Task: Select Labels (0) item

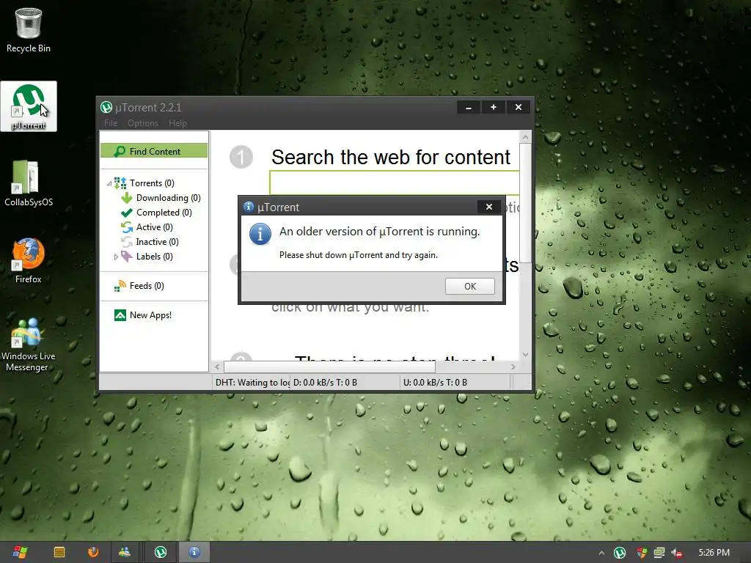Action: point(154,256)
